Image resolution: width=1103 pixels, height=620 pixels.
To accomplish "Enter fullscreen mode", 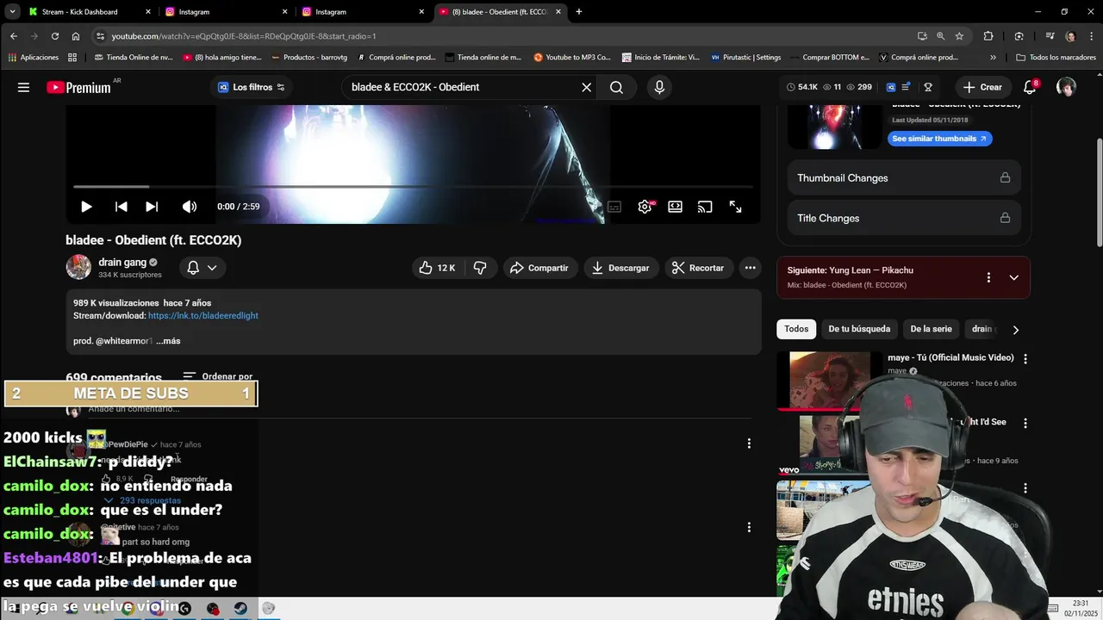I will 735,207.
